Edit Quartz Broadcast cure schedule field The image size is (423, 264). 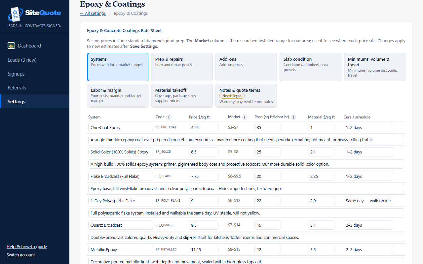tap(368, 225)
